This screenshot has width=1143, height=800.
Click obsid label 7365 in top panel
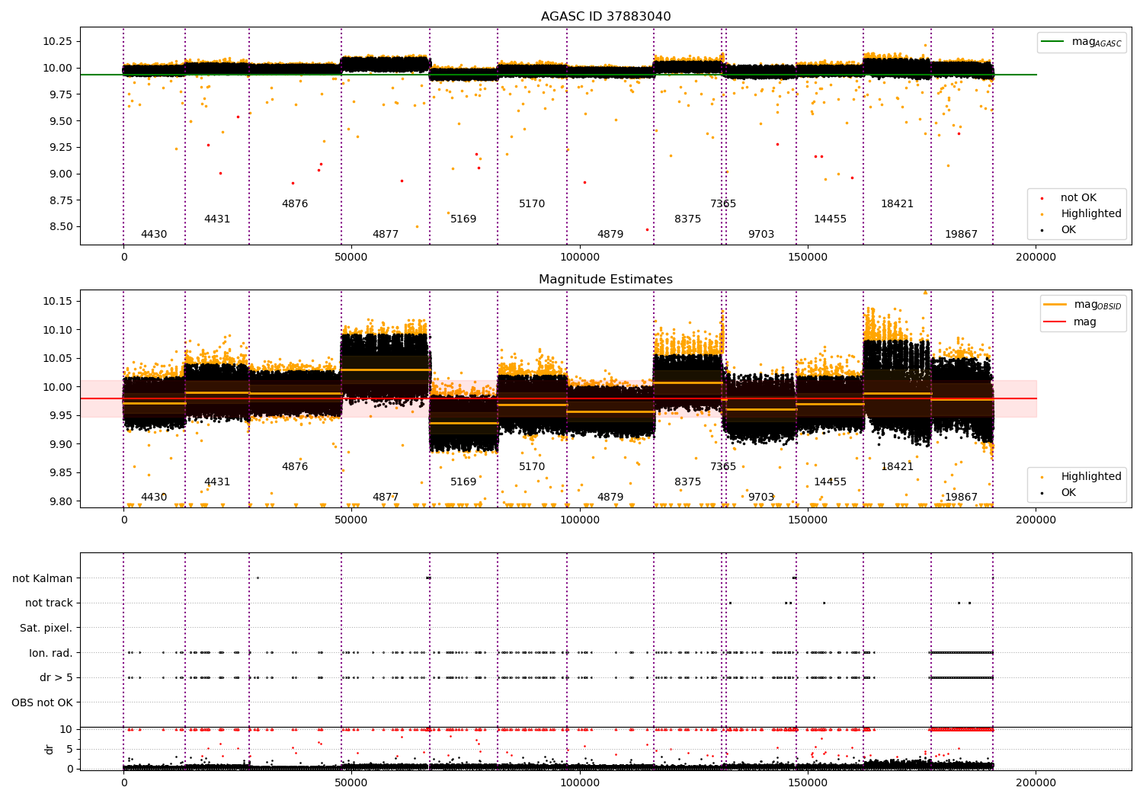tap(723, 204)
